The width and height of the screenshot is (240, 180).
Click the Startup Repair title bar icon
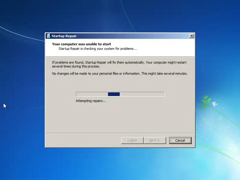[x=48, y=36]
